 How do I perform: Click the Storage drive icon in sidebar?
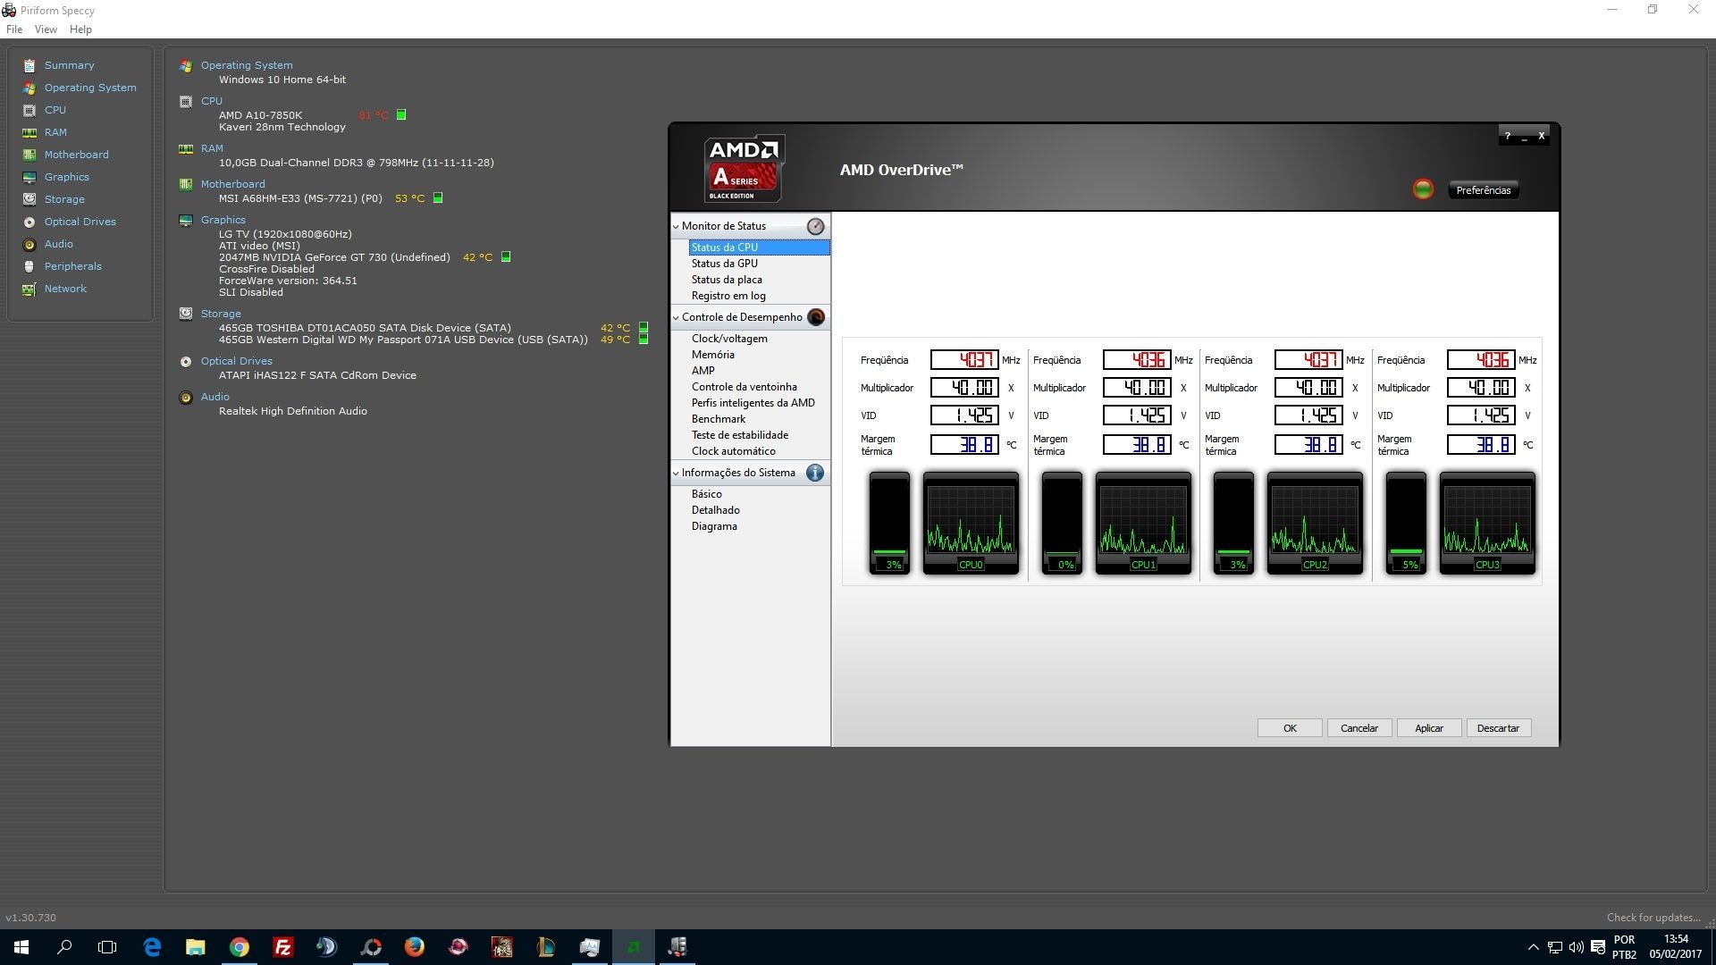coord(29,199)
